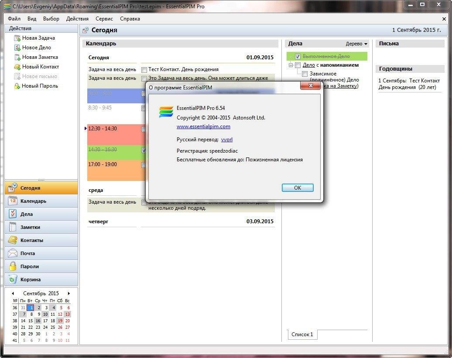Click the Новое Дело action icon
This screenshot has width=452, height=358.
pyautogui.click(x=17, y=48)
